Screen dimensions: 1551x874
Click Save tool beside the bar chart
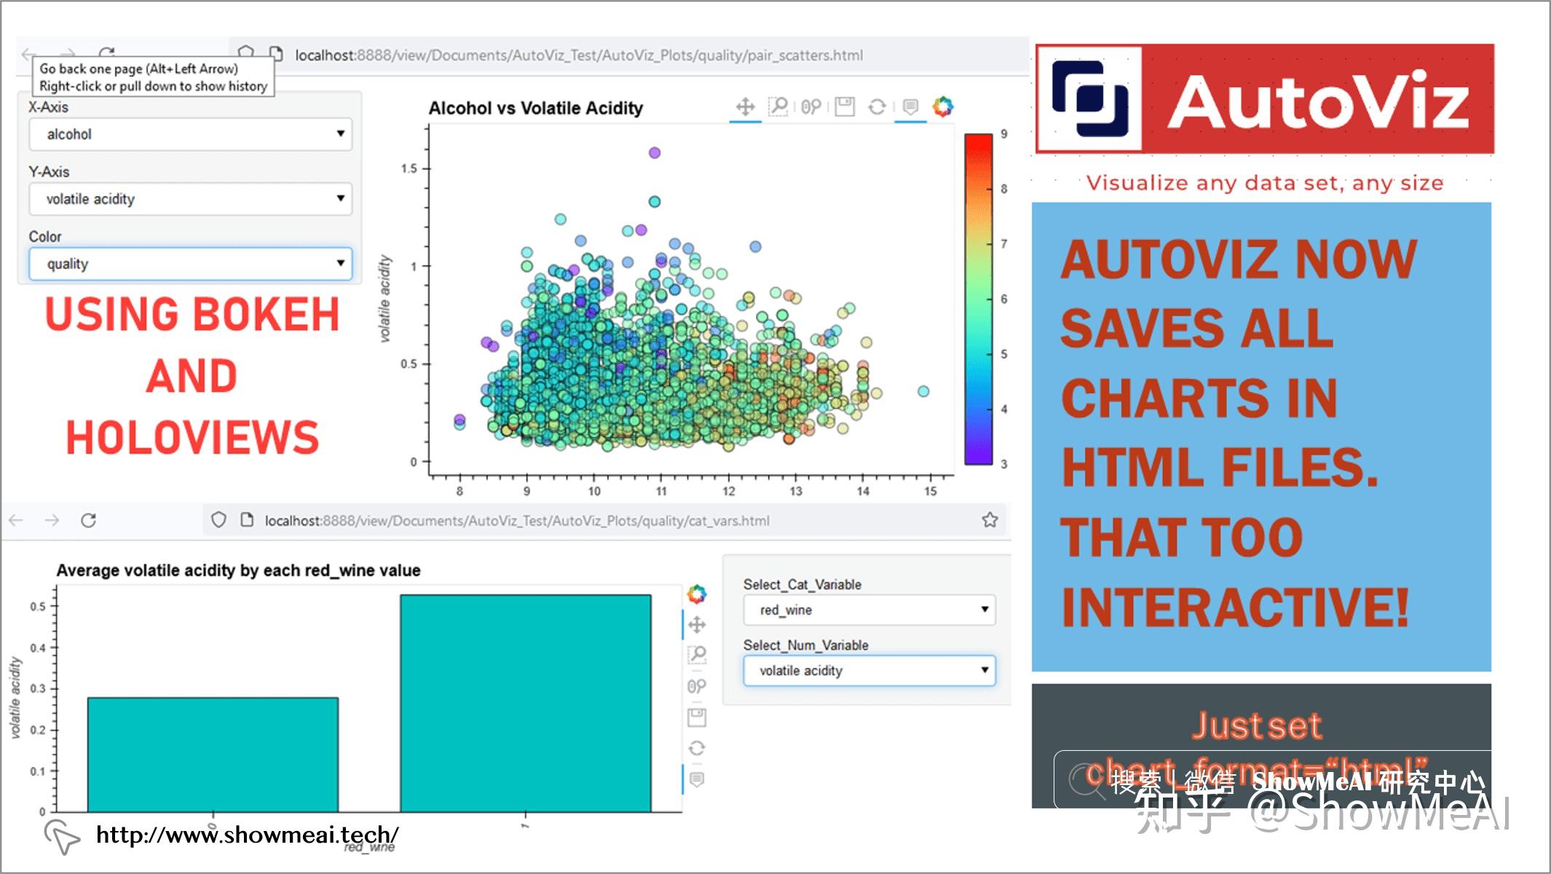(697, 717)
